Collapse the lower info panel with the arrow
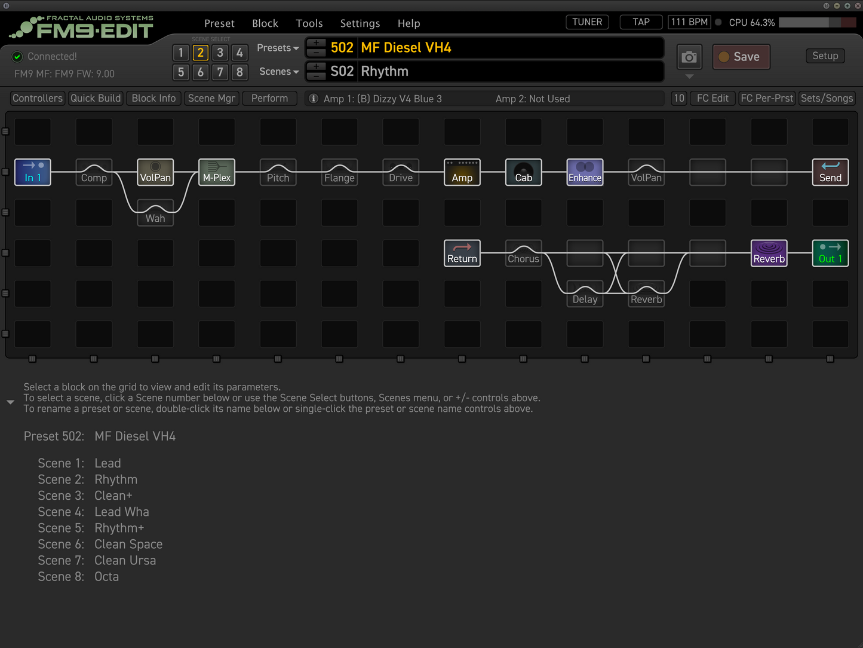 [10, 402]
